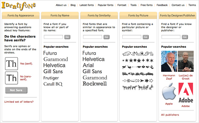Choose the horses symbol row
Screen dimensions: 199x123
click(138, 87)
